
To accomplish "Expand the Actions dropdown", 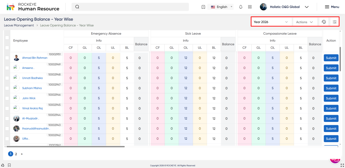I will click(x=305, y=22).
